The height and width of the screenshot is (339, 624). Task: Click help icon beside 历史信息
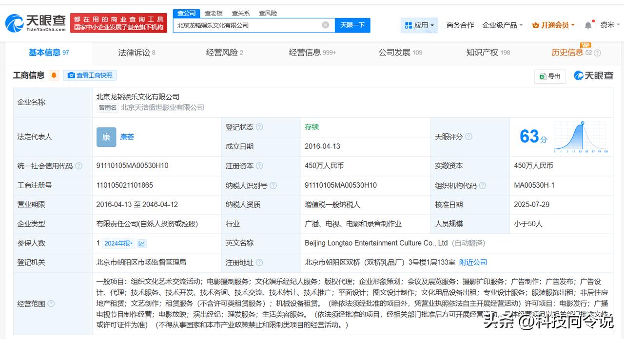597,53
